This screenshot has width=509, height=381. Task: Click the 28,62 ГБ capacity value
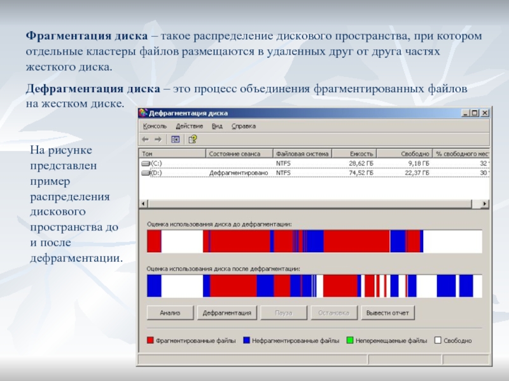click(361, 163)
